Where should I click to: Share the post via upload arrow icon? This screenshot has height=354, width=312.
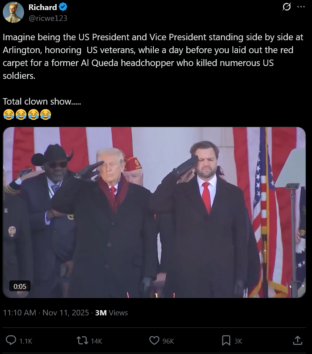tap(298, 340)
